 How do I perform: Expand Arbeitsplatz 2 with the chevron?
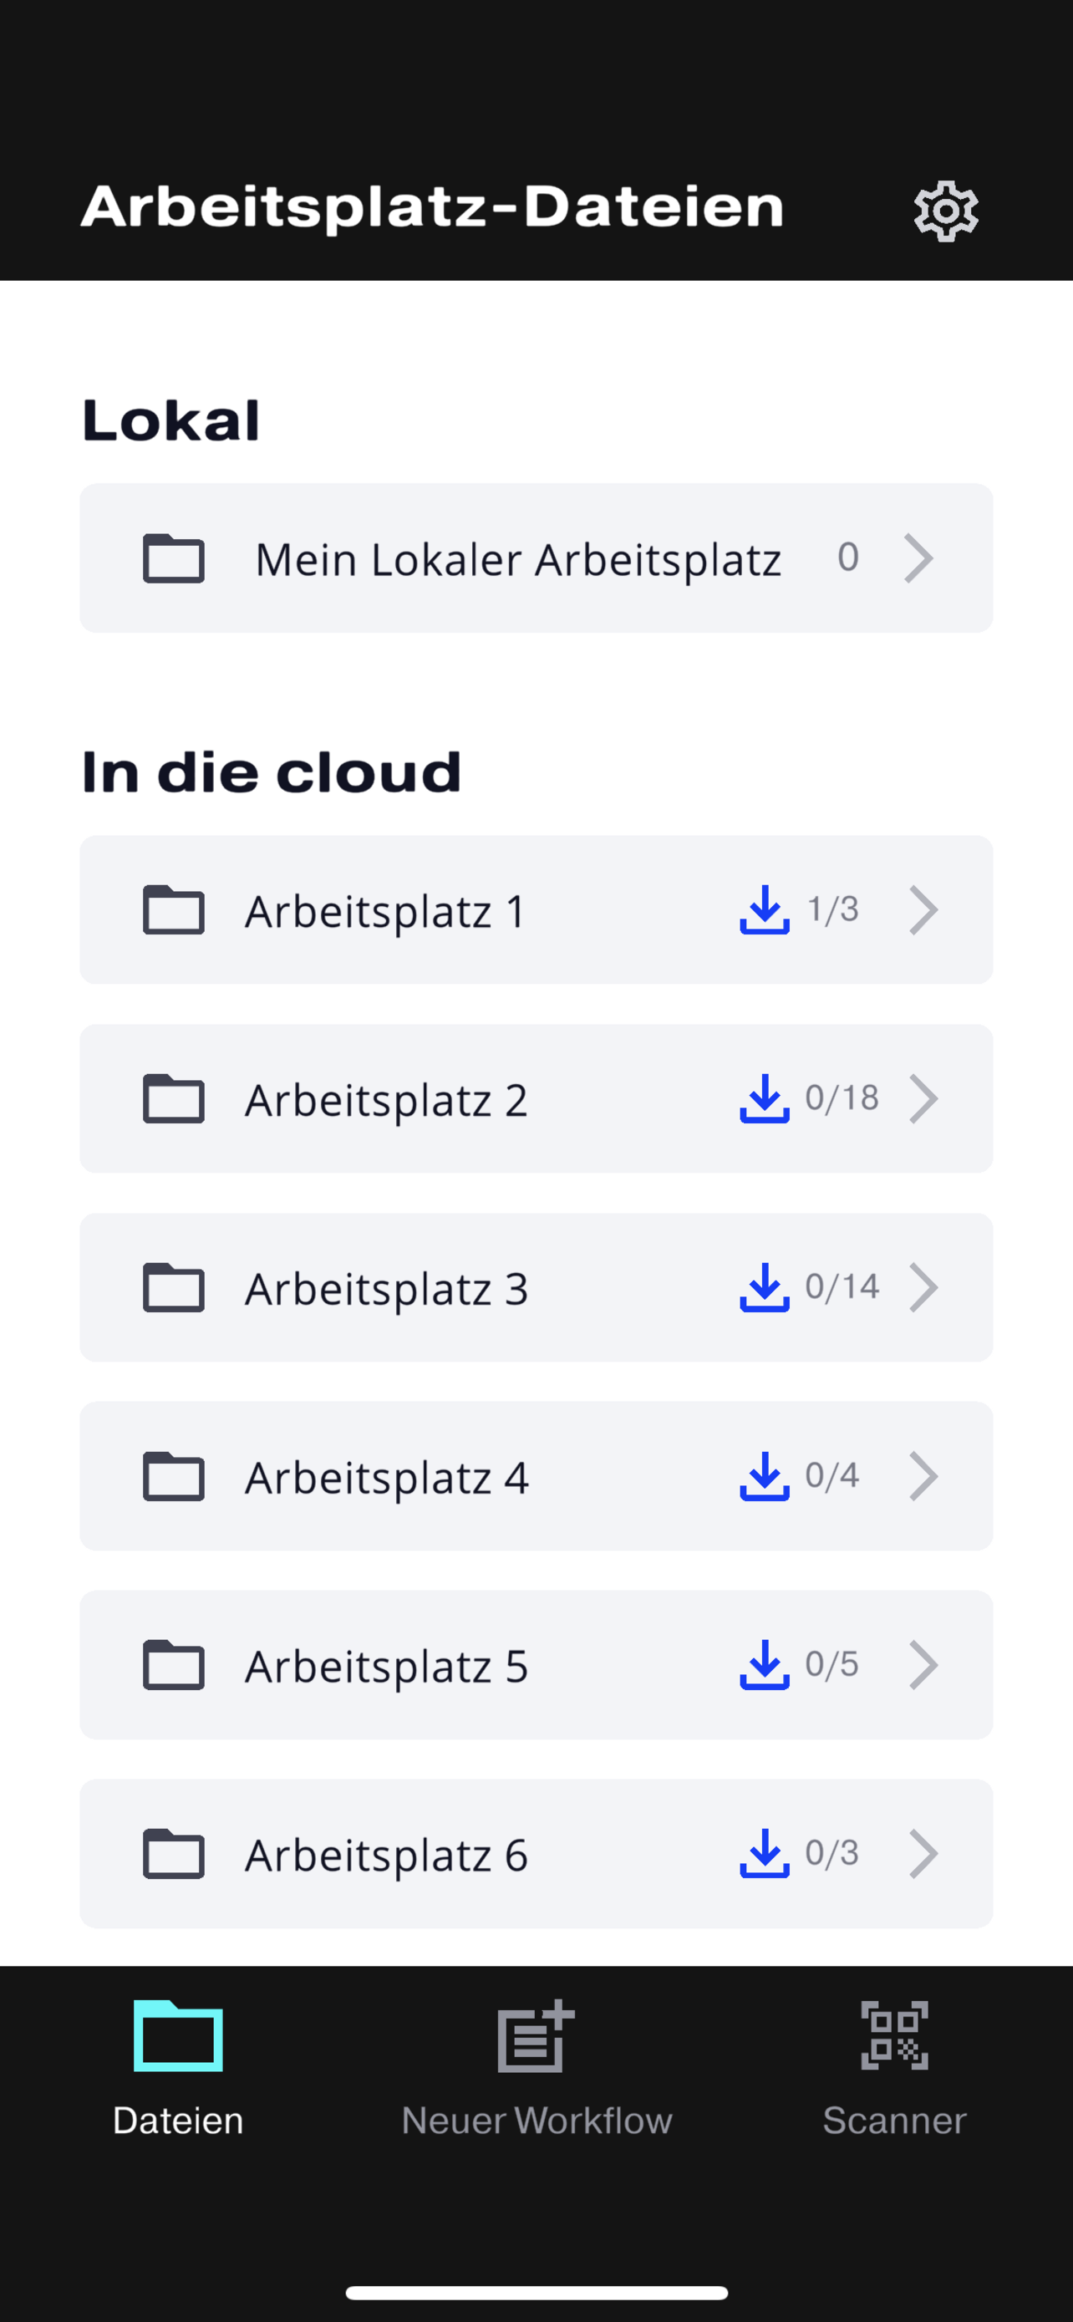coord(923,1098)
